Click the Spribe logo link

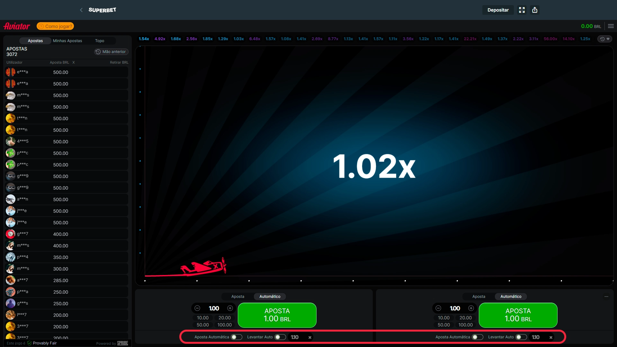122,343
